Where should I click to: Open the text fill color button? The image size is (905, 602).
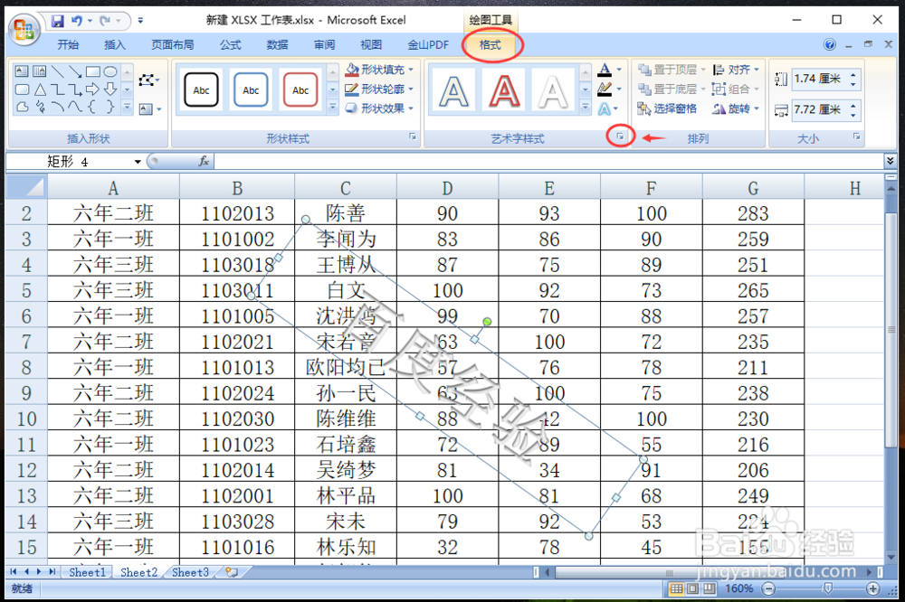point(605,70)
